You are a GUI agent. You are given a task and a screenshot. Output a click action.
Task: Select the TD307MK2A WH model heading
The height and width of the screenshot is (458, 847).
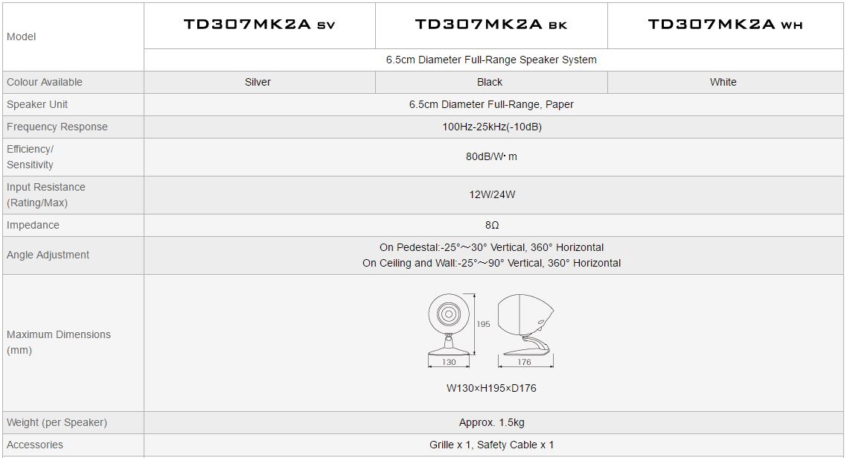click(x=725, y=25)
